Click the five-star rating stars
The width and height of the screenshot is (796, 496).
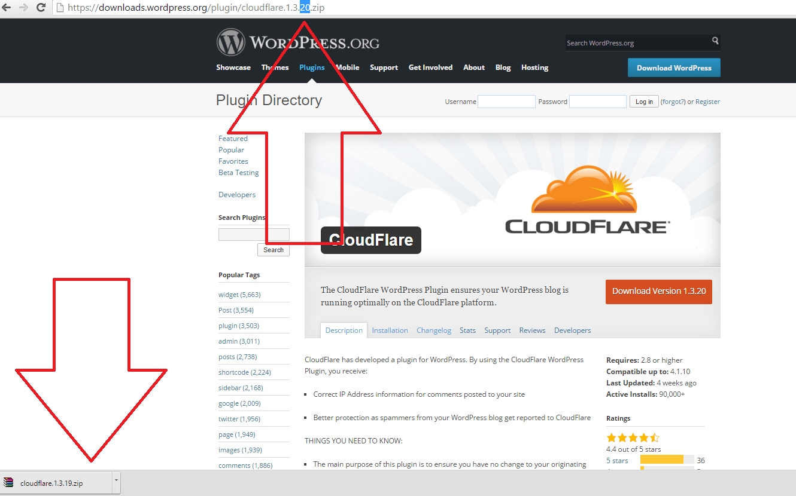633,437
